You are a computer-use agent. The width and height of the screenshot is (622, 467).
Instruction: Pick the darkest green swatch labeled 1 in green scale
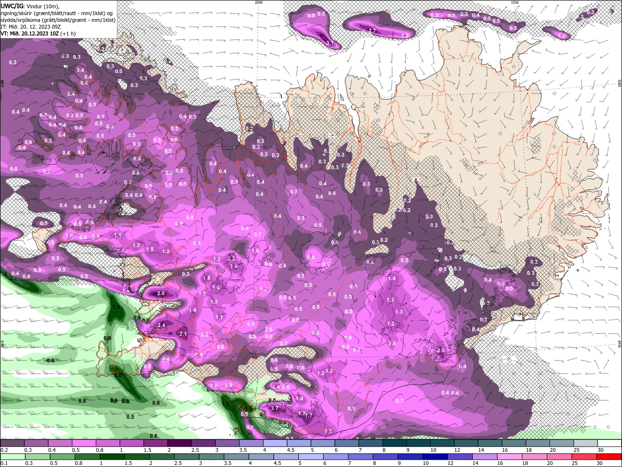click(112, 457)
